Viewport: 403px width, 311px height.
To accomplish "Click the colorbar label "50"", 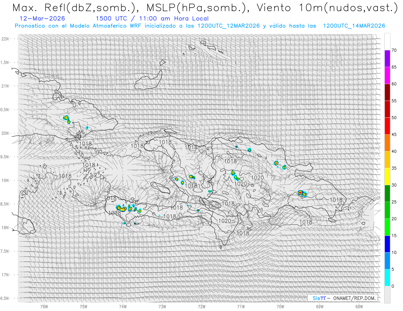I will tap(394, 118).
